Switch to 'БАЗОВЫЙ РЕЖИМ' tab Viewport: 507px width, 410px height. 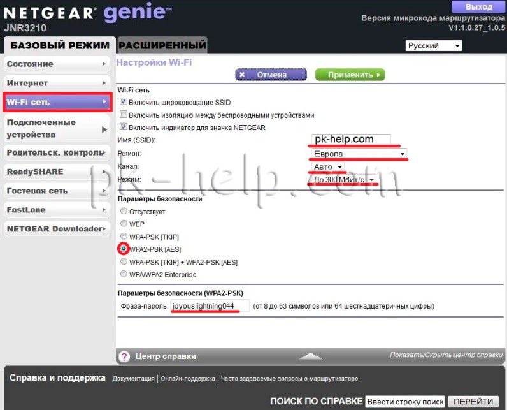60,45
